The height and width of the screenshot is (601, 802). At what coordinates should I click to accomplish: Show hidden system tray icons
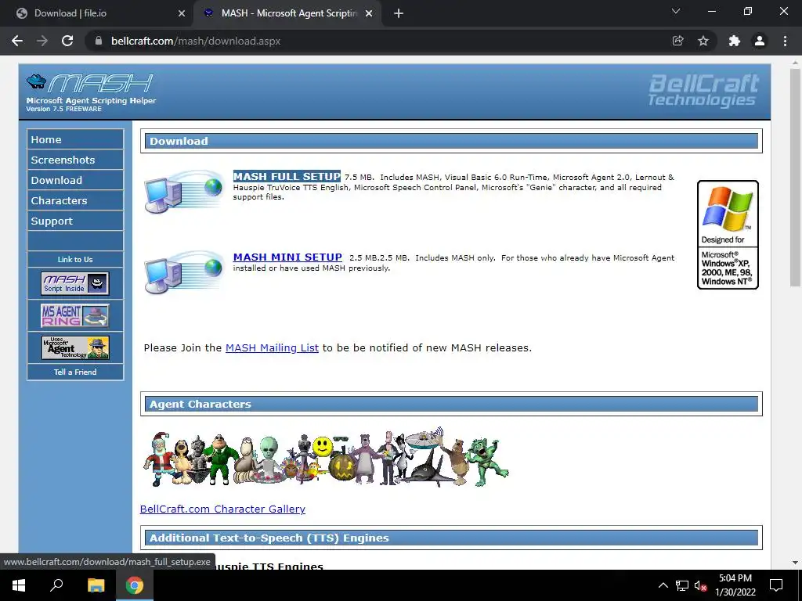(663, 585)
